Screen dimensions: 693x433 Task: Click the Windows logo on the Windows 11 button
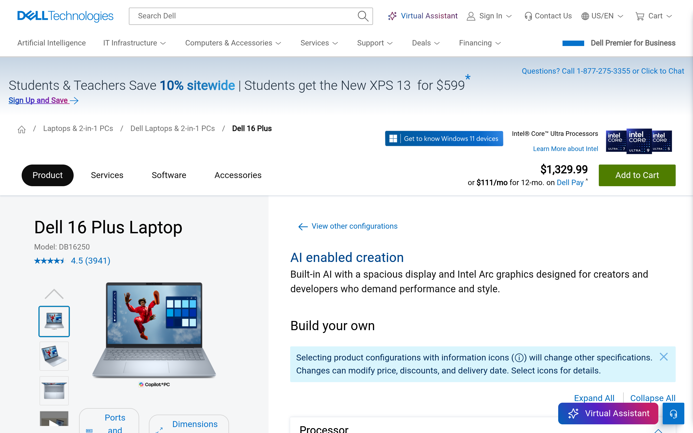coord(393,139)
